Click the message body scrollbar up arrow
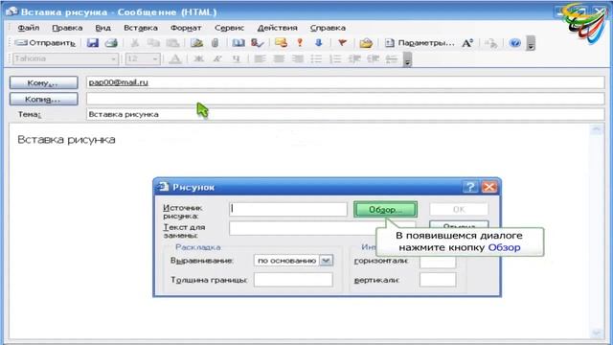 click(x=597, y=129)
